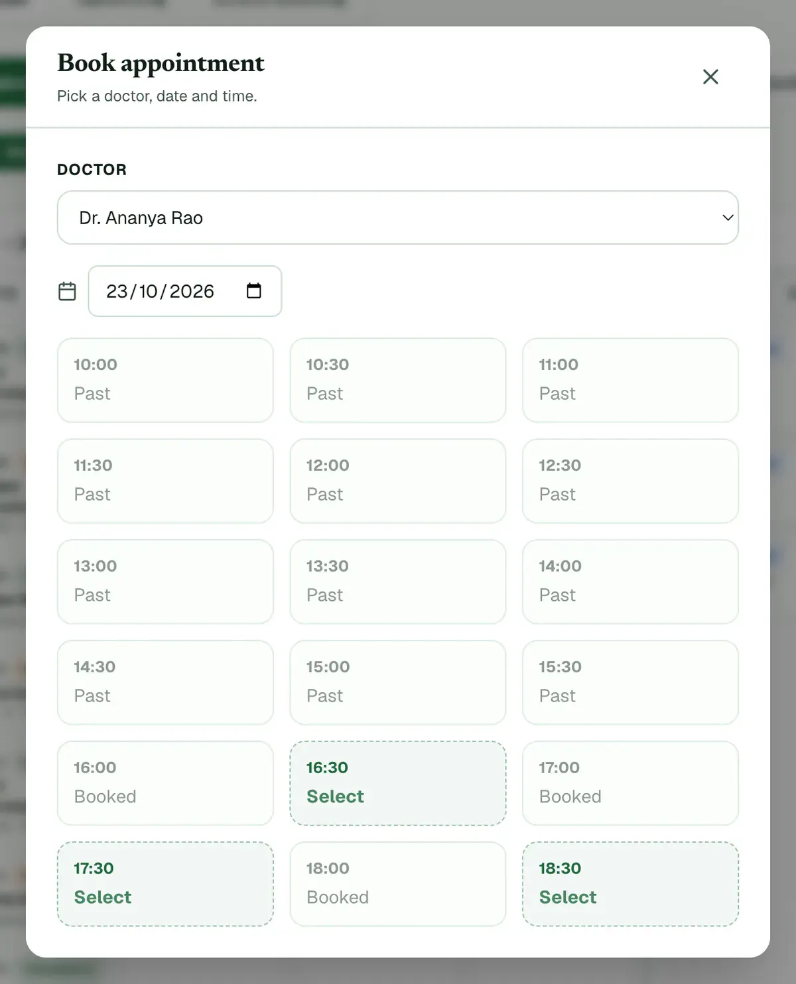Click the past 15:00 slot
Screen dimensions: 796x984
click(x=398, y=682)
